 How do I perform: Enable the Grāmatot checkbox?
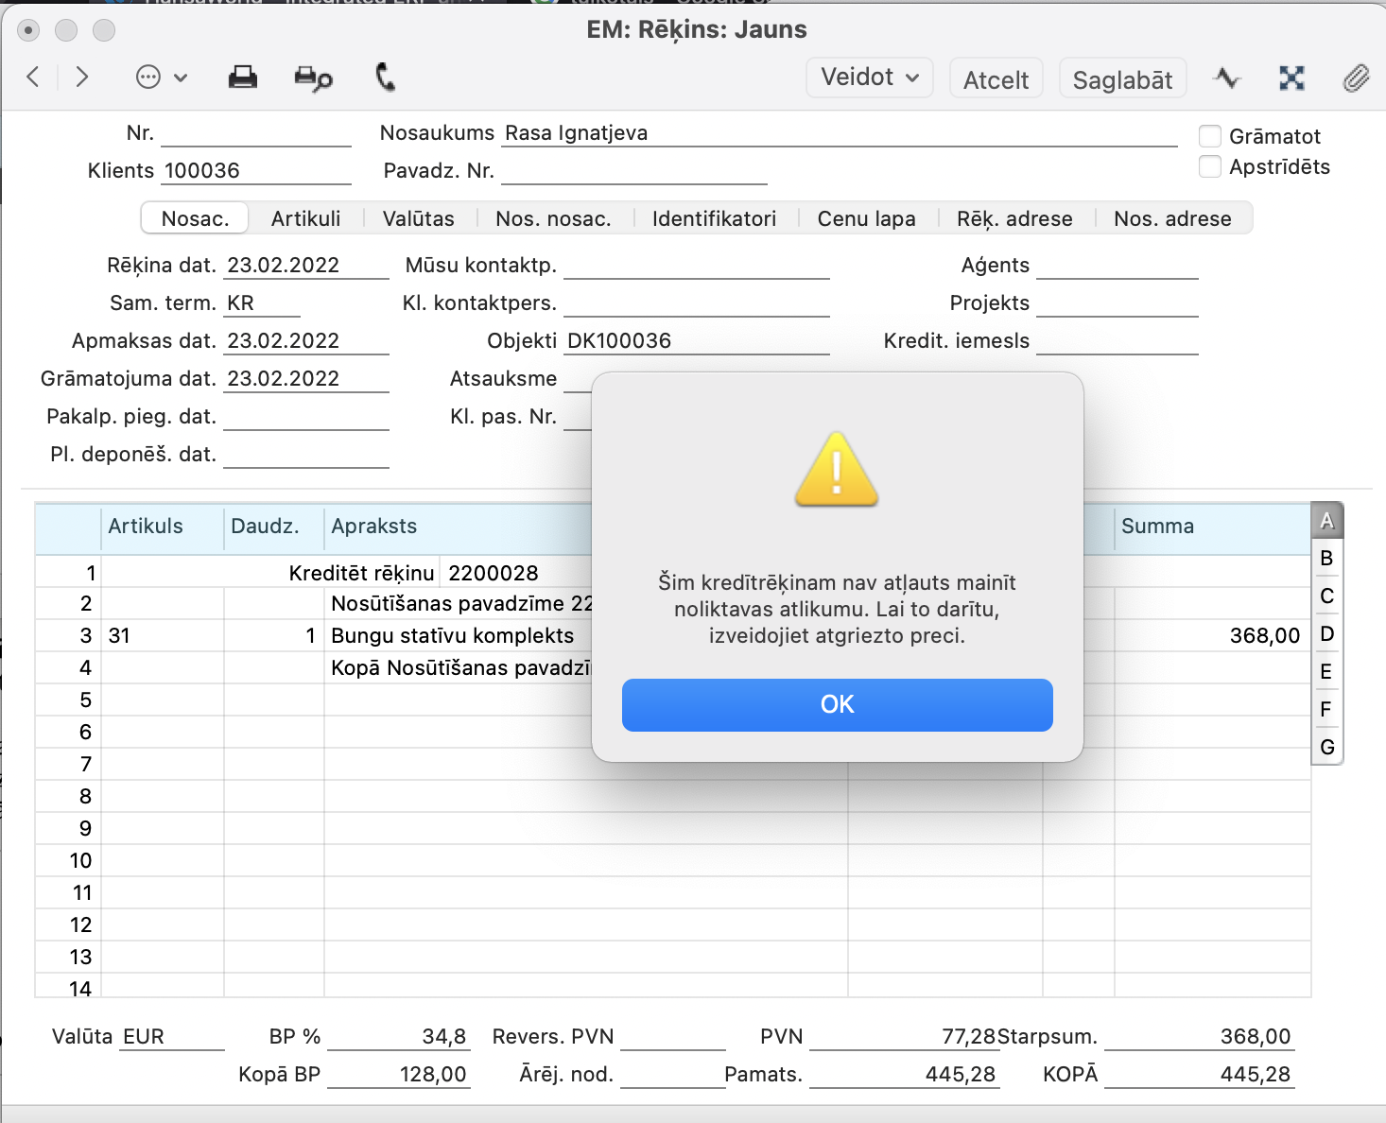point(1210,136)
